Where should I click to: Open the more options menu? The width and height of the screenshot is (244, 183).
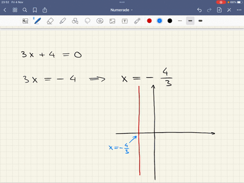239,10
